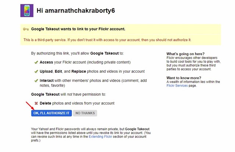The image size is (235, 152).
Task: Click the Google Takeout link request heading
Action: 78,29
